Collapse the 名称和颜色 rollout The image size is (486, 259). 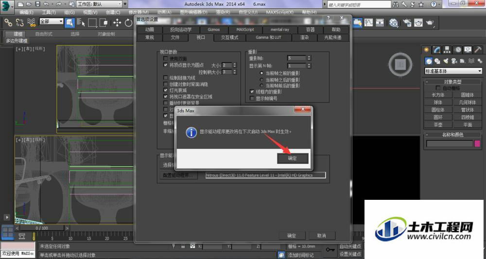452,135
